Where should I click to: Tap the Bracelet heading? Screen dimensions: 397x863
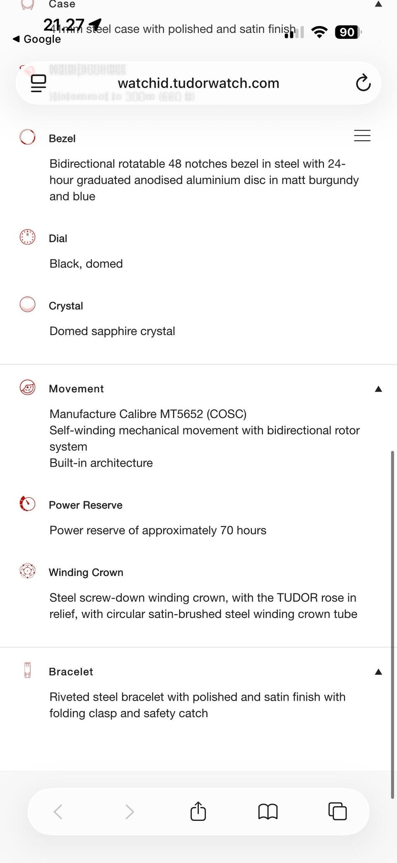[x=71, y=672]
